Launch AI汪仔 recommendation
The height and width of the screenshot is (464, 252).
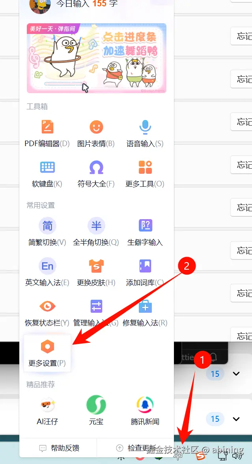point(47,411)
